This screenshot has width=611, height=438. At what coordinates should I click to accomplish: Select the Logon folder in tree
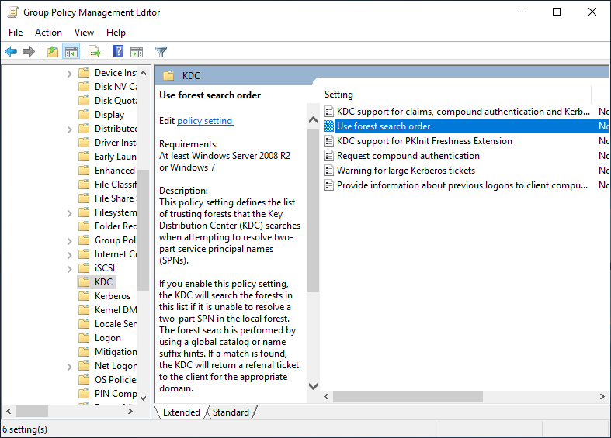tap(107, 338)
